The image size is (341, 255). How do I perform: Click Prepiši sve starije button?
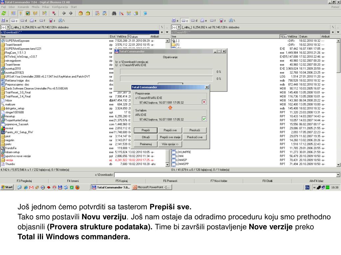(170, 137)
